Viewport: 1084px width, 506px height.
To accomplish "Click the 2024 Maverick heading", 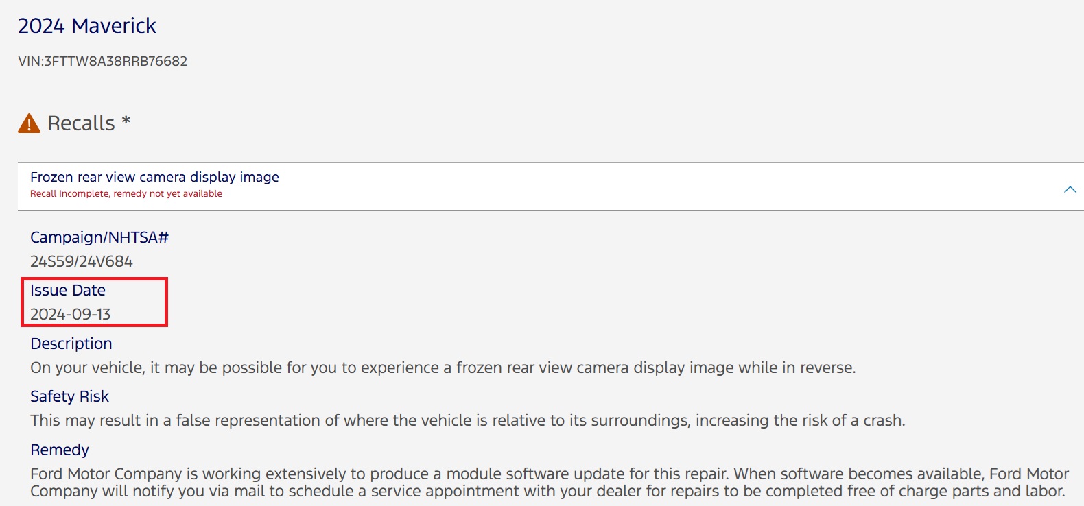I will [87, 26].
